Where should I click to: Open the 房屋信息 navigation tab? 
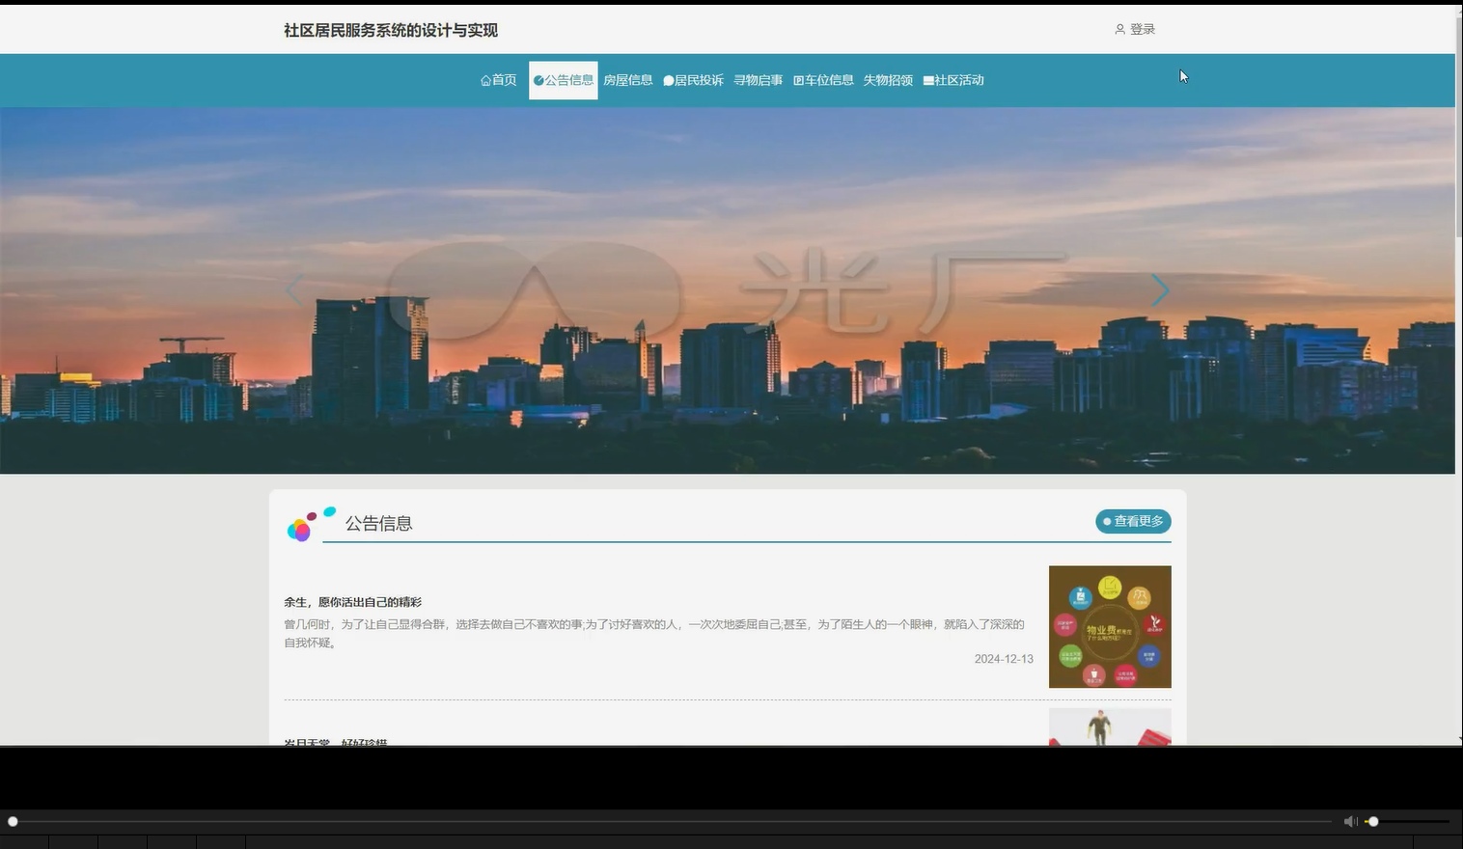[x=628, y=80]
